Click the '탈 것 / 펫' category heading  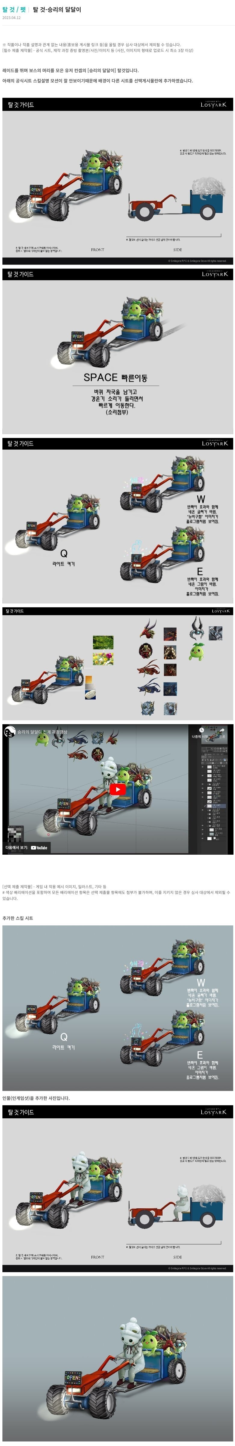click(x=14, y=9)
